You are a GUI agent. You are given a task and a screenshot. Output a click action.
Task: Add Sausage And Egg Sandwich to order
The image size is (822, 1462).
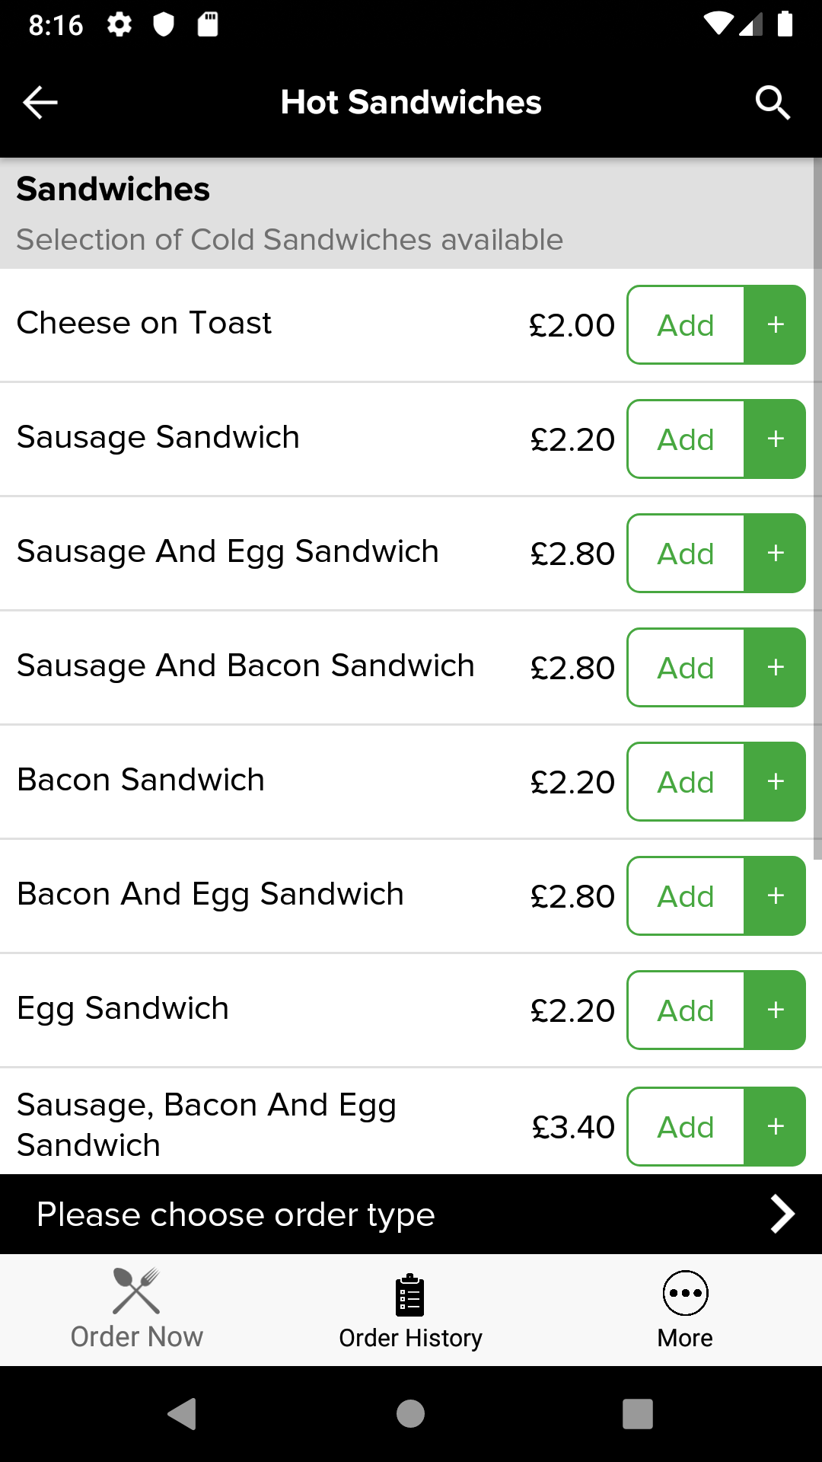click(x=686, y=554)
